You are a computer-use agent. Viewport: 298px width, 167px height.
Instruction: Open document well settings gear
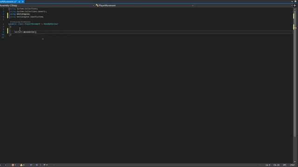click(296, 1)
